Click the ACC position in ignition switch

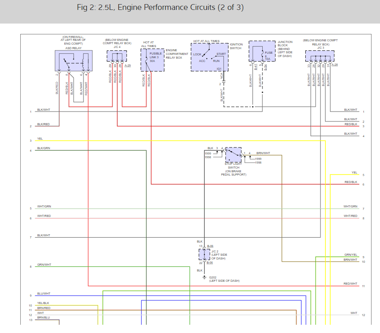click(202, 61)
